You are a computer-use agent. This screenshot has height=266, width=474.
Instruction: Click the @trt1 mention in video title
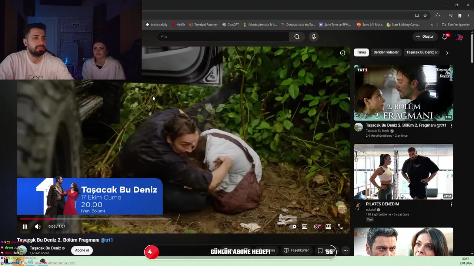(107, 240)
